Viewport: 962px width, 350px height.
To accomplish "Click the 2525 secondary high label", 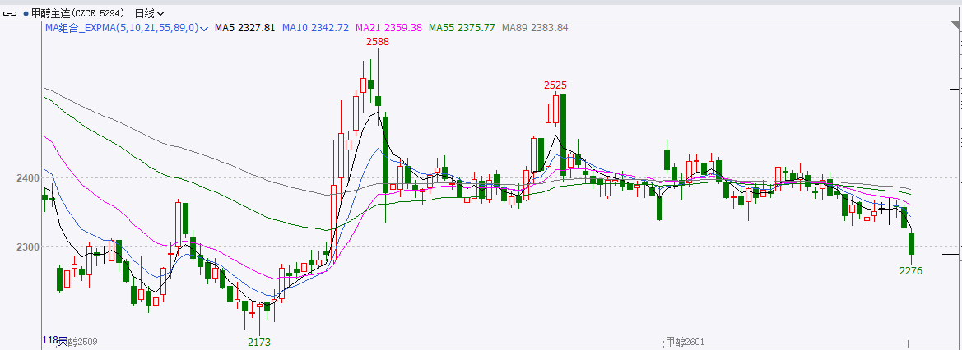I will [555, 85].
